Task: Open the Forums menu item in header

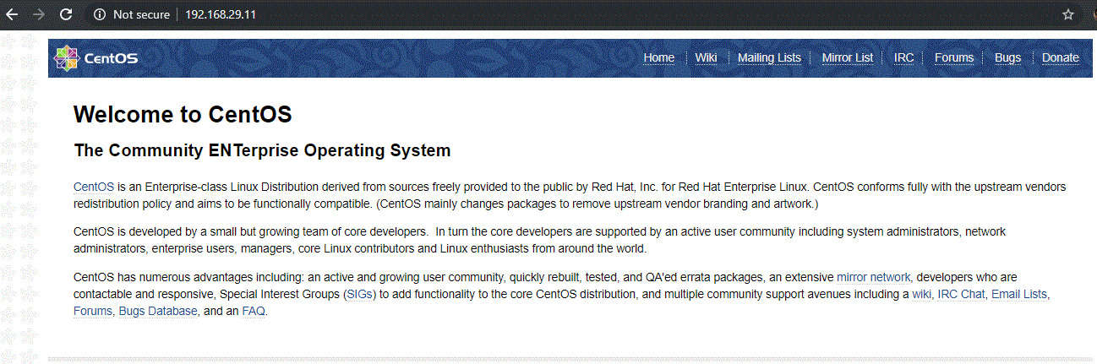Action: pyautogui.click(x=954, y=57)
